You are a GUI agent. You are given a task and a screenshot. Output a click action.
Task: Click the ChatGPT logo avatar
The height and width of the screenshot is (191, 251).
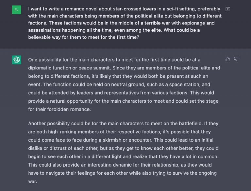tap(16, 60)
